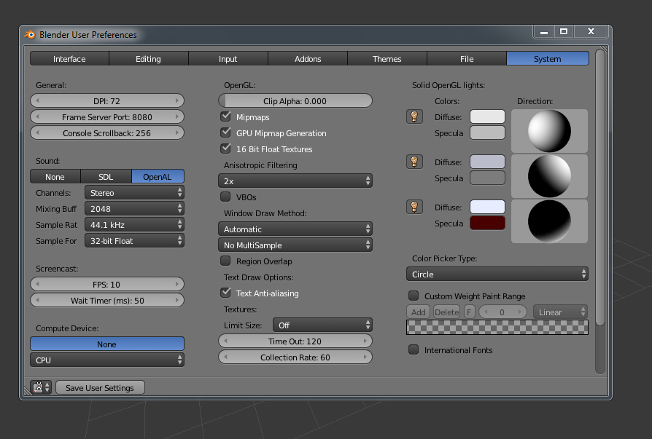Open the Sample Format 32-bit Float dropdown
652x439 pixels.
pyautogui.click(x=134, y=241)
